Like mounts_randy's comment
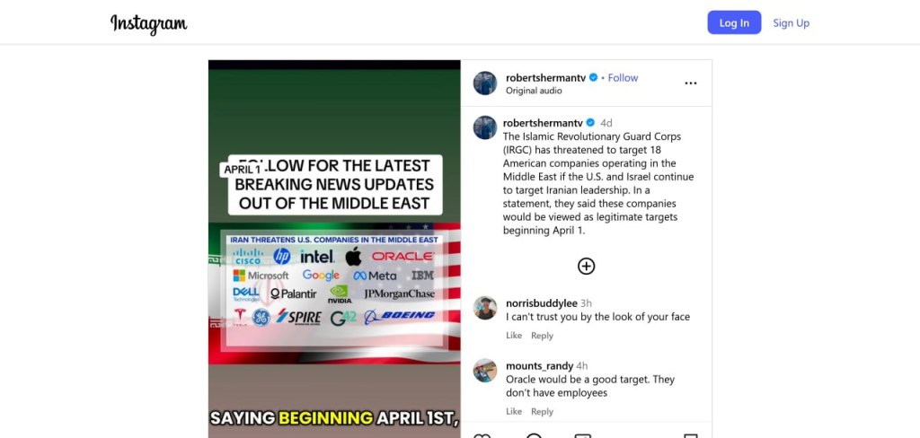Viewport: 920px width, 438px height. point(514,412)
